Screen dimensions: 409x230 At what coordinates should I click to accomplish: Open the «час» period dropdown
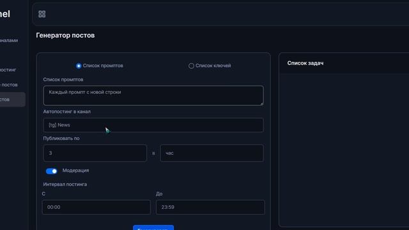(212, 153)
